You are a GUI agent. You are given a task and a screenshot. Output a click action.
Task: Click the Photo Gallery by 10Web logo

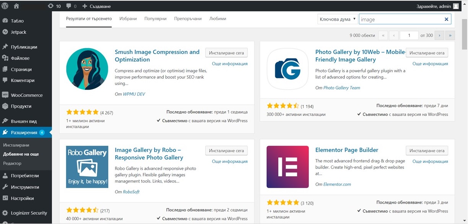(x=287, y=69)
